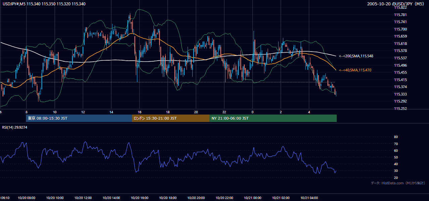Click hour tick 16 under price chart
429x201 pixels.
pos(139,112)
